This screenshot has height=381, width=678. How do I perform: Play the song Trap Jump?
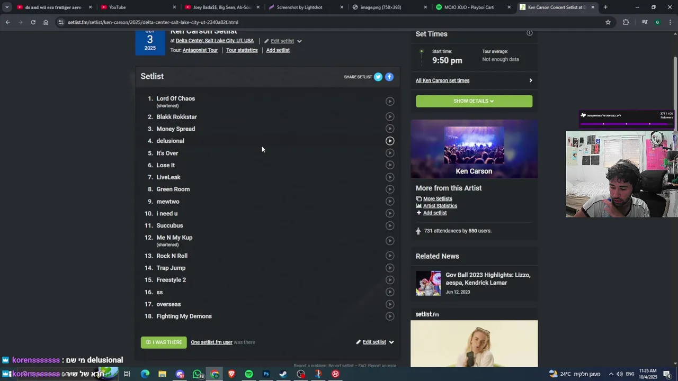coord(390,268)
